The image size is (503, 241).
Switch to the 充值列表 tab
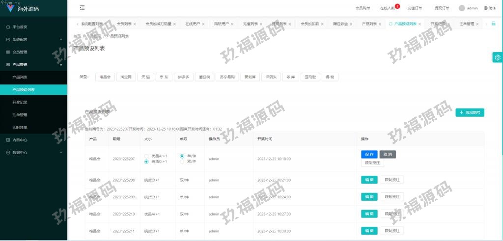[250, 24]
